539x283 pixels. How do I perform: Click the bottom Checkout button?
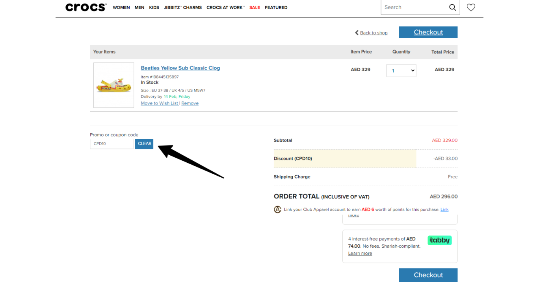tap(428, 275)
